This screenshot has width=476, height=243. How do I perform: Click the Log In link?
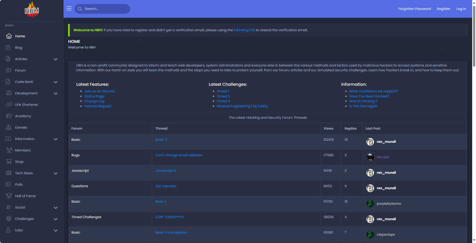click(x=461, y=9)
